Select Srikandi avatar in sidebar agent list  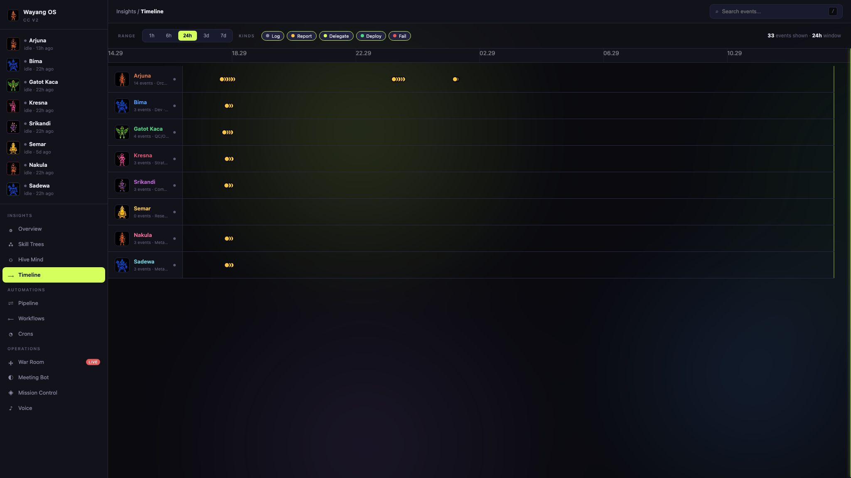[13, 127]
